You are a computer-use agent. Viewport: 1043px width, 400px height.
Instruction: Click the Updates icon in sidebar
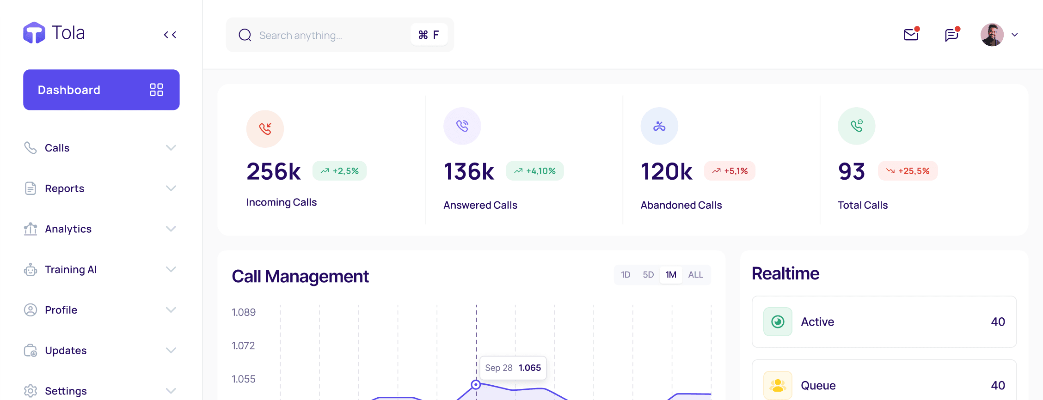tap(31, 351)
